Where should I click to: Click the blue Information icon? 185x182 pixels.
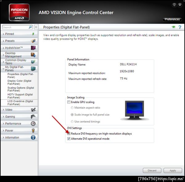click(33, 137)
